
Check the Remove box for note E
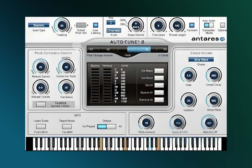pos(107,81)
